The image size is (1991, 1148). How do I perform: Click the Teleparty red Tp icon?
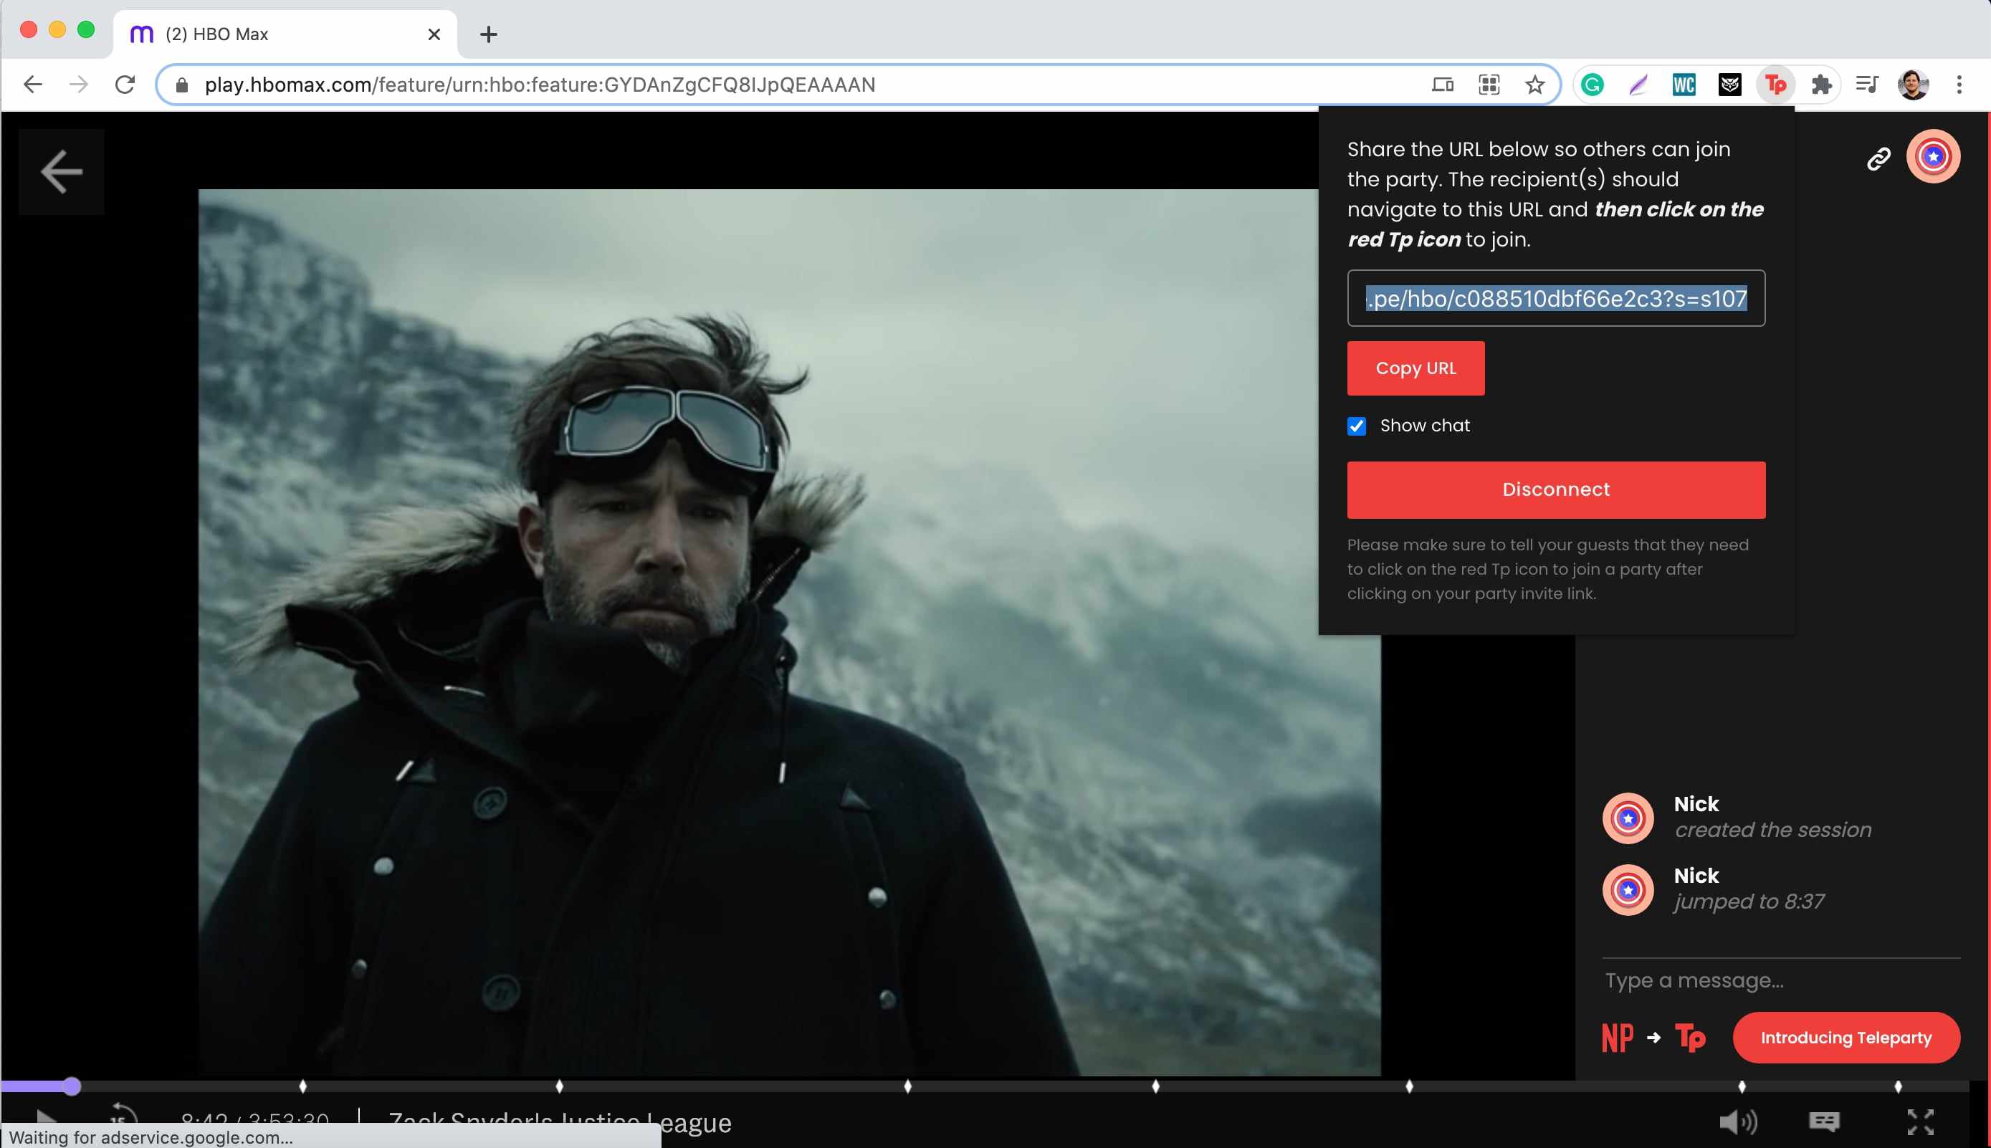[x=1775, y=85]
